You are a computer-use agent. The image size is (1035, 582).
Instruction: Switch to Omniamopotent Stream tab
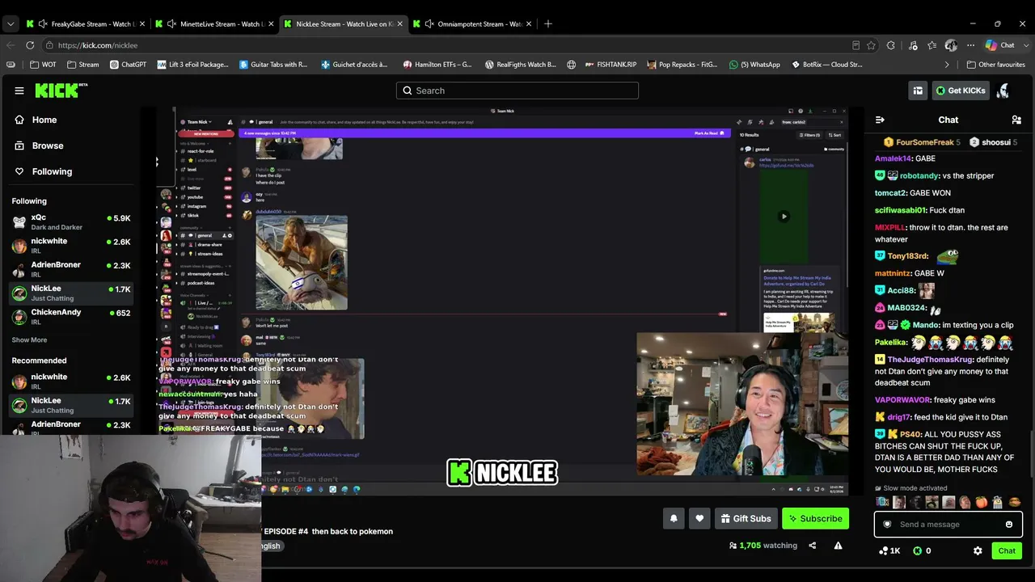pyautogui.click(x=472, y=24)
